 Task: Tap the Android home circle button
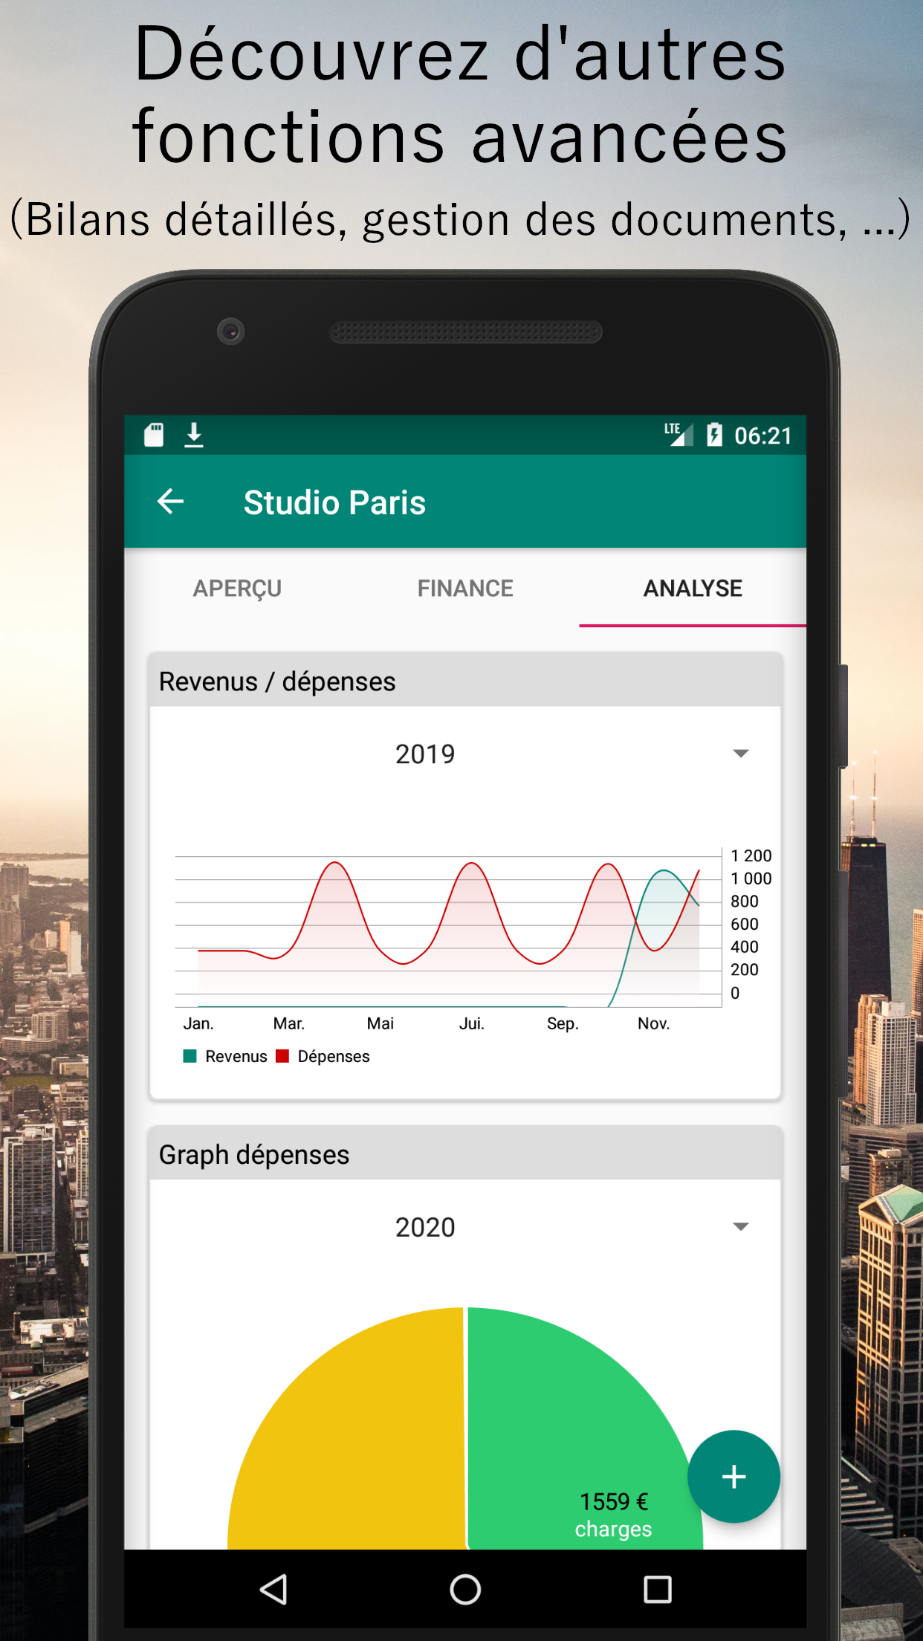click(465, 1590)
